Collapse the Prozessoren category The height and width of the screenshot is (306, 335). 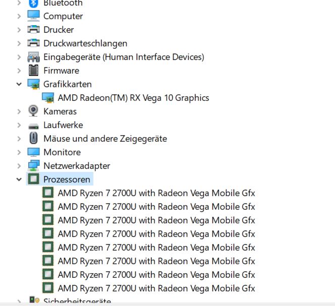[x=19, y=179]
